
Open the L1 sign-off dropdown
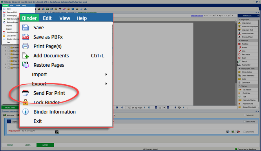210,16
